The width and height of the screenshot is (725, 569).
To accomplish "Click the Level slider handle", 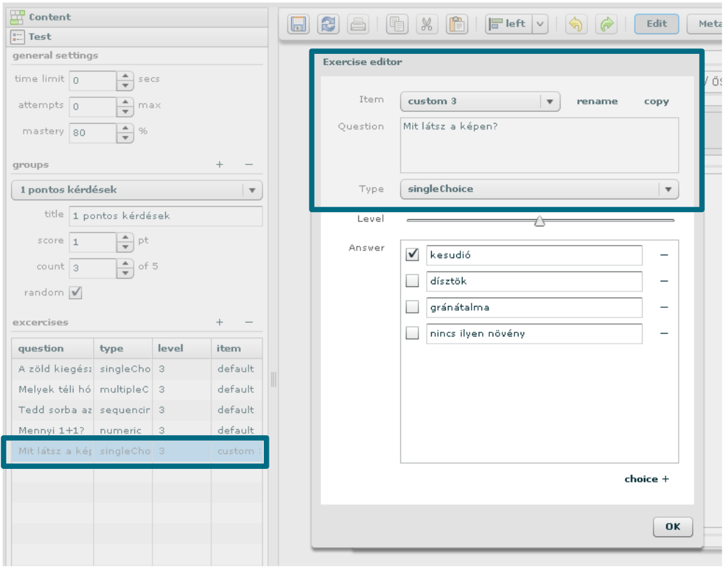I will [x=540, y=221].
